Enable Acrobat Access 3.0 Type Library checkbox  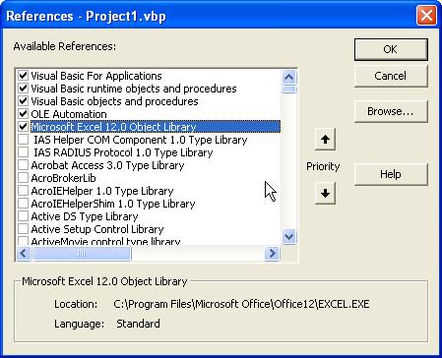(23, 165)
